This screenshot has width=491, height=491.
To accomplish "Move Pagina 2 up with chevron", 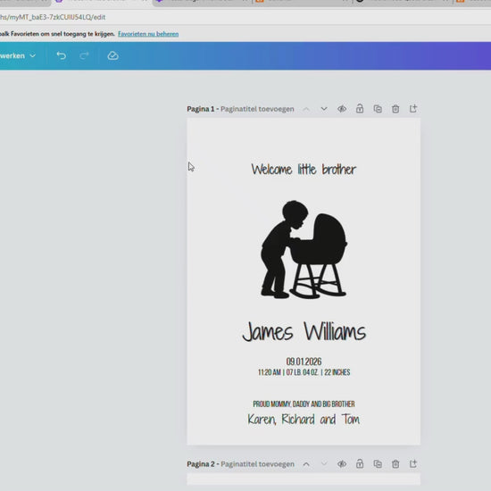I will point(306,463).
